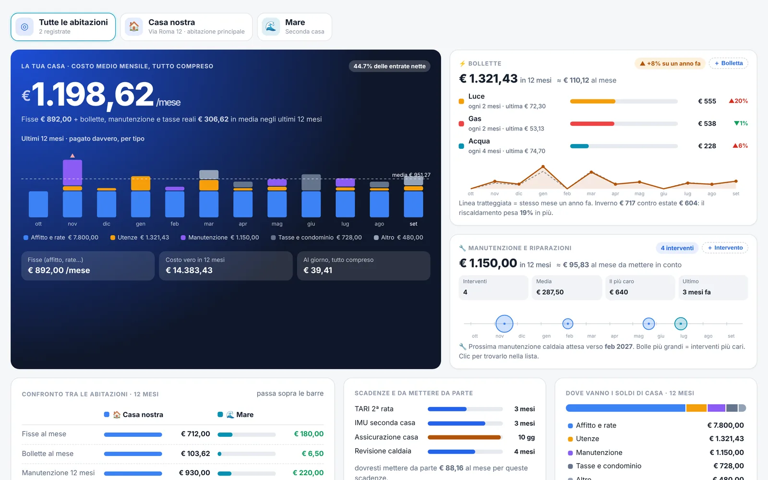Click the wave emoji in the comparison legend
The width and height of the screenshot is (768, 480).
[x=230, y=415]
